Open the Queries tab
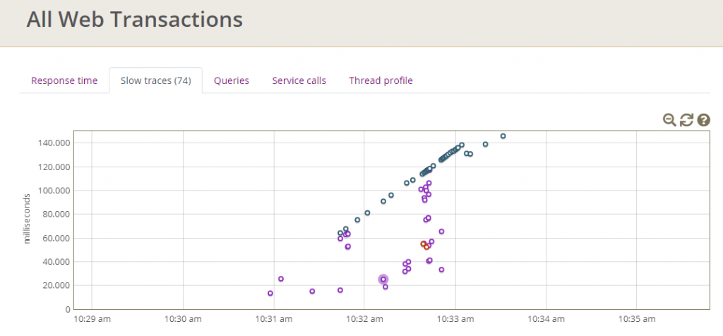 click(232, 80)
